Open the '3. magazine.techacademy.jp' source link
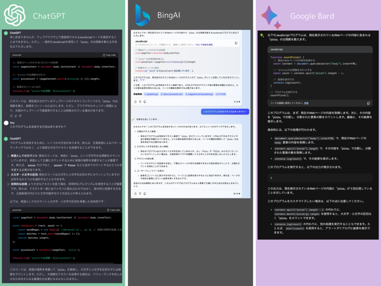The image size is (381, 286). coord(199,94)
